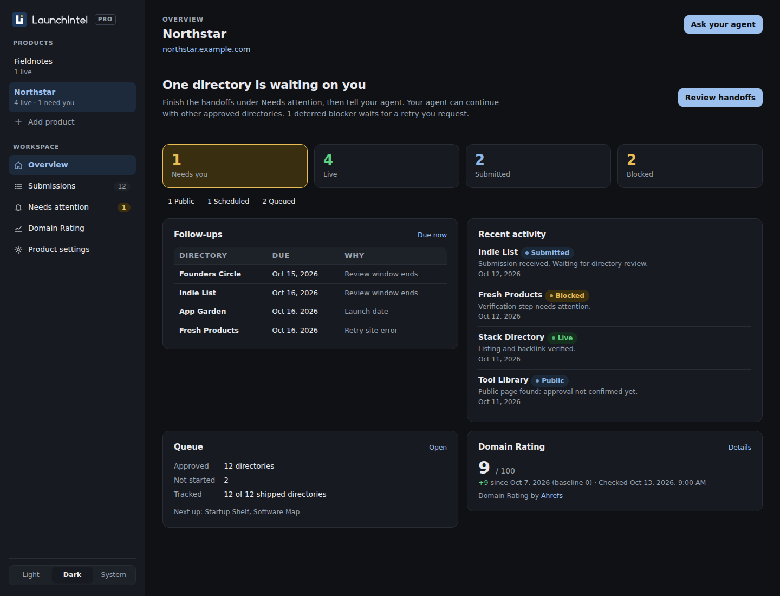This screenshot has width=780, height=596.
Task: Click the 1 Scheduled chip
Action: 228,202
